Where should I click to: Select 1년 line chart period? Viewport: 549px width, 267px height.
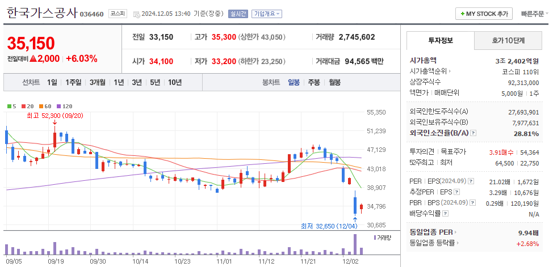click(x=119, y=83)
